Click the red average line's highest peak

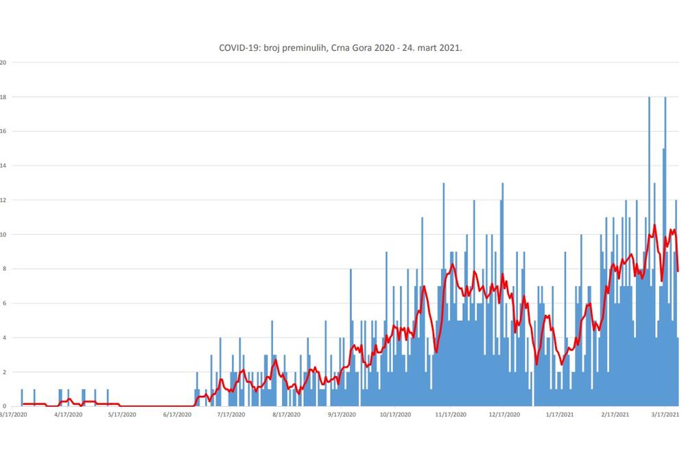654,225
